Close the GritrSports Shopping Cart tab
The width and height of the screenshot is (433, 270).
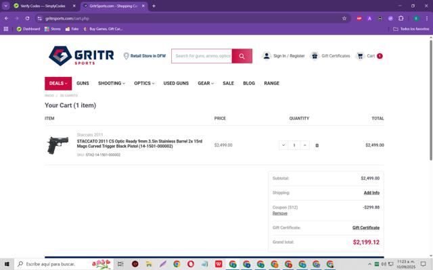[143, 6]
